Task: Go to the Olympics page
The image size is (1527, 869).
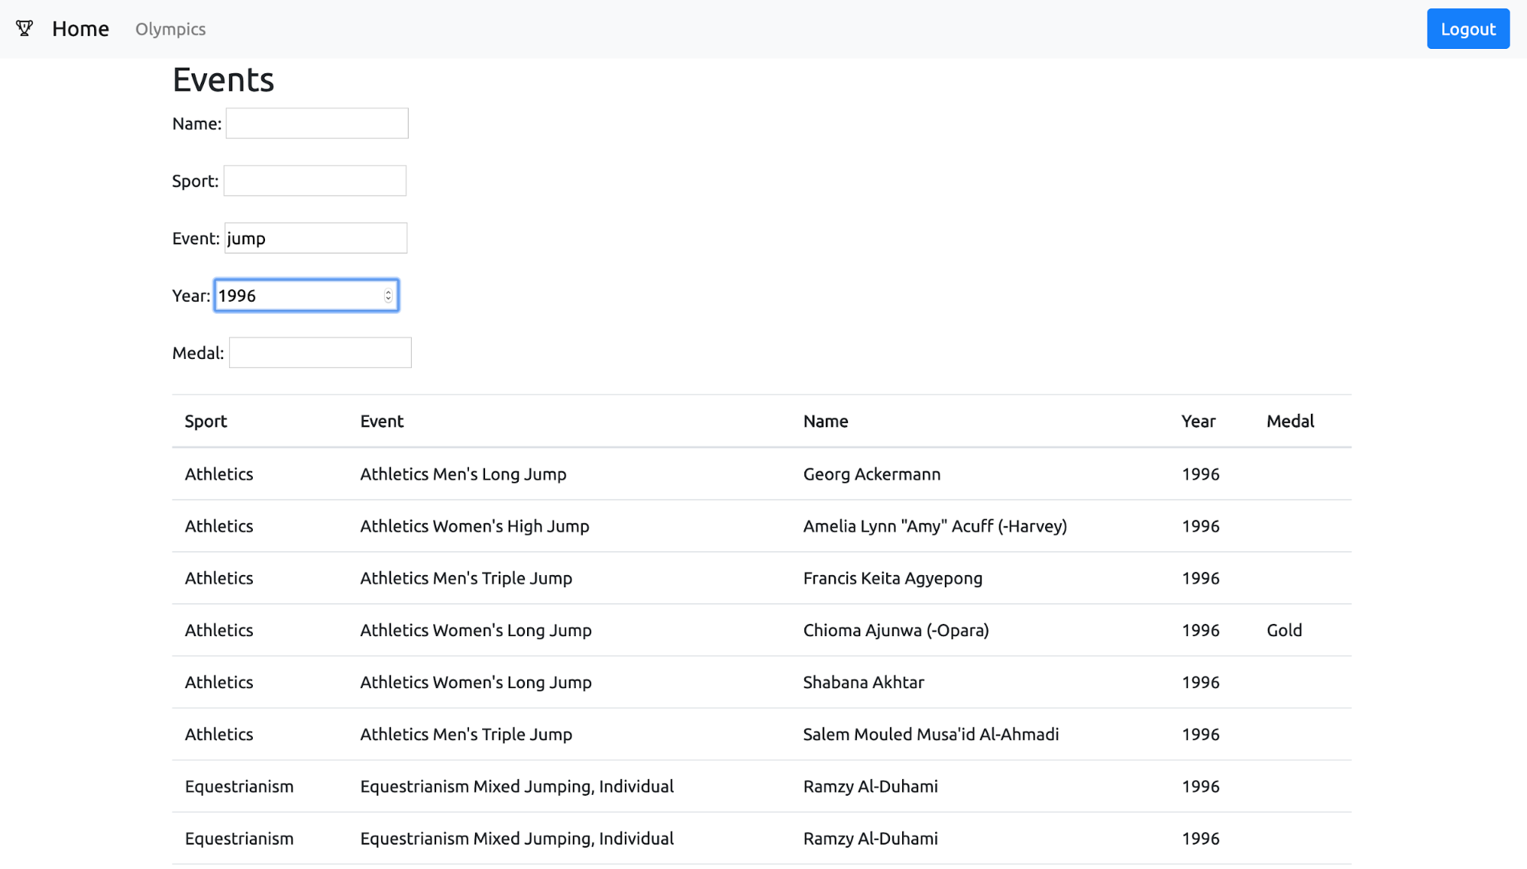Action: pyautogui.click(x=170, y=29)
